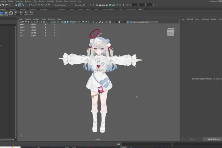Image resolution: width=222 pixels, height=148 pixels.
Task: Click the Redo arrow icon
Action: point(6,5)
